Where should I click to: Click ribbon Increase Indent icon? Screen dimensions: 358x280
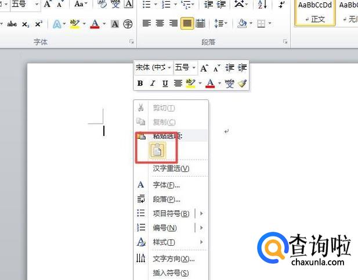click(222, 4)
